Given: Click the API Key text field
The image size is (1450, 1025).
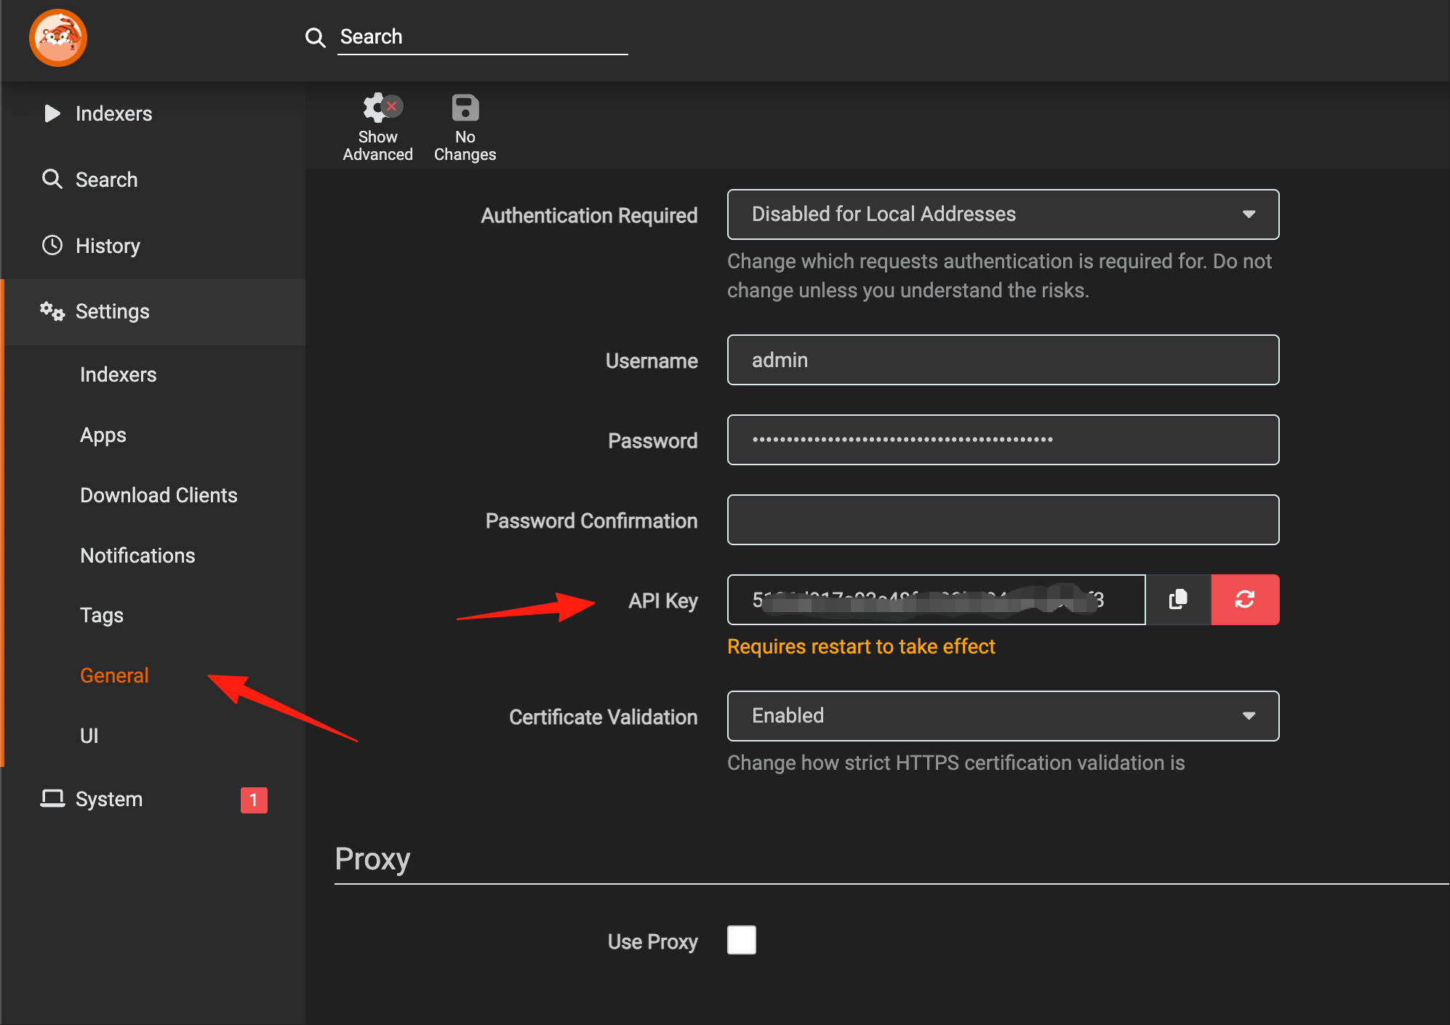Looking at the screenshot, I should pyautogui.click(x=936, y=600).
